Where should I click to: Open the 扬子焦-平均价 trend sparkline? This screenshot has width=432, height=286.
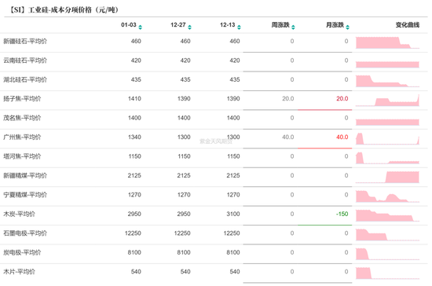tap(387, 101)
